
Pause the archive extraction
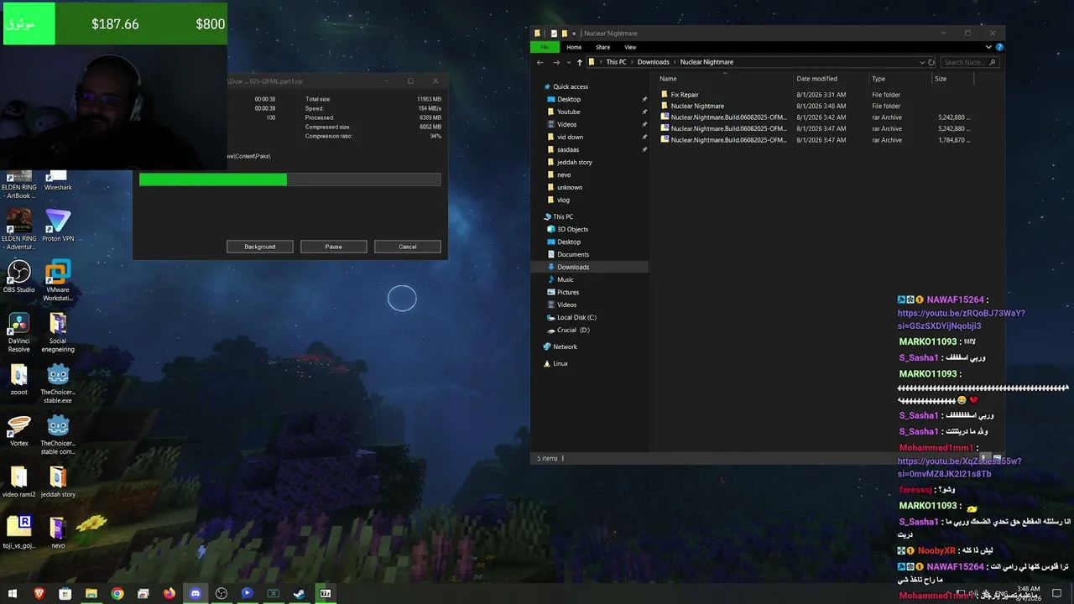(x=334, y=247)
